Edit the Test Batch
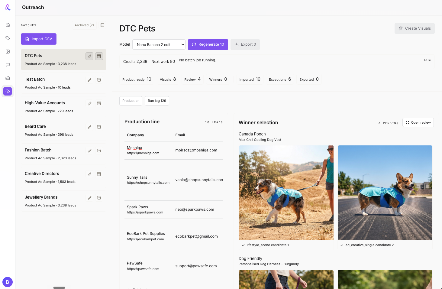The image size is (442, 289). click(x=89, y=80)
